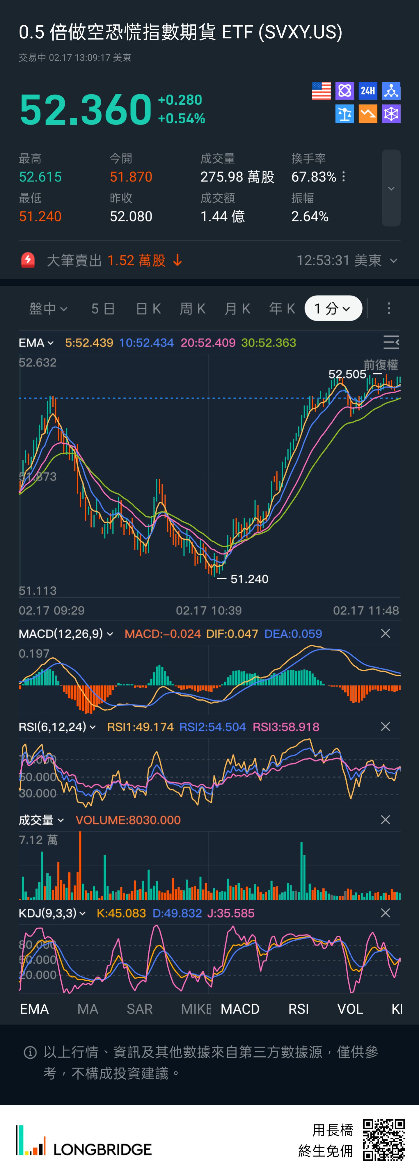Image resolution: width=419 pixels, height=1175 pixels.
Task: Tap the 24H trading badge icon
Action: (x=368, y=91)
